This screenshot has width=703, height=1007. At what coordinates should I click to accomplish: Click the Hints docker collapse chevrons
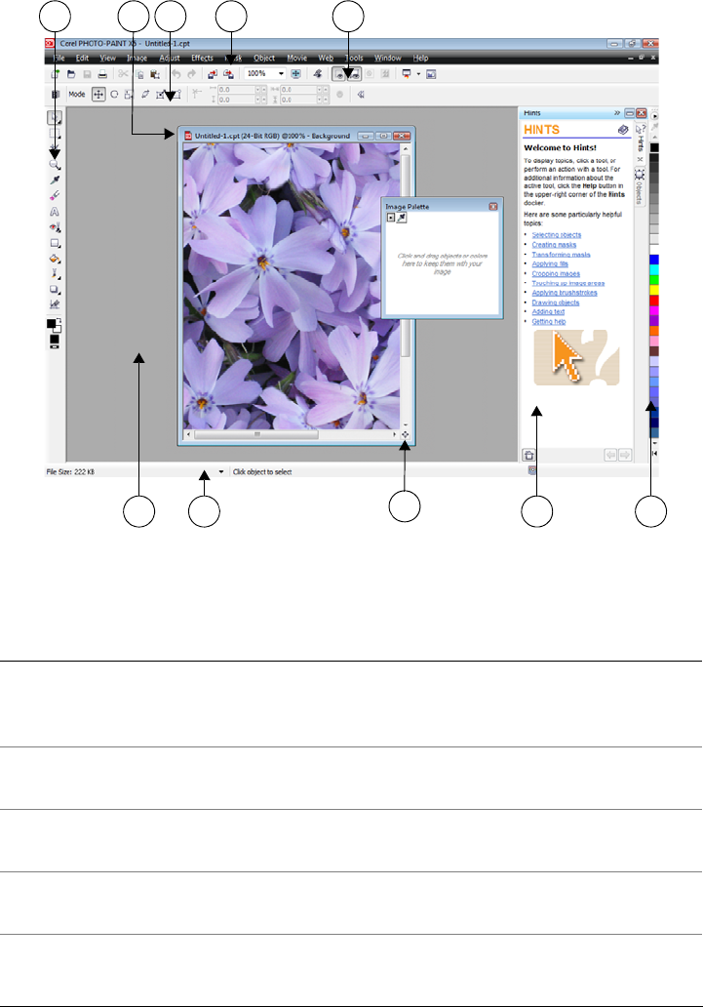pyautogui.click(x=617, y=113)
